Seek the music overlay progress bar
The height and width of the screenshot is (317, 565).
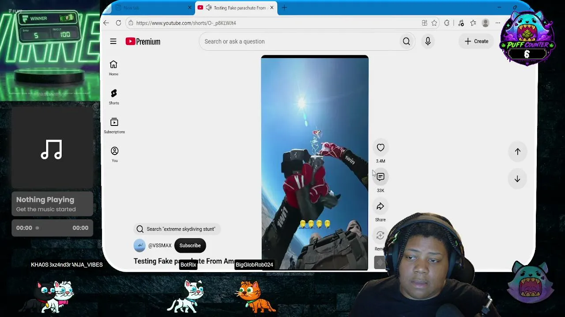coord(52,228)
